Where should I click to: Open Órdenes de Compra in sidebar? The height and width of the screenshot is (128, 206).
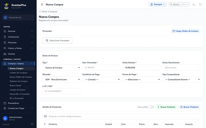point(19,81)
